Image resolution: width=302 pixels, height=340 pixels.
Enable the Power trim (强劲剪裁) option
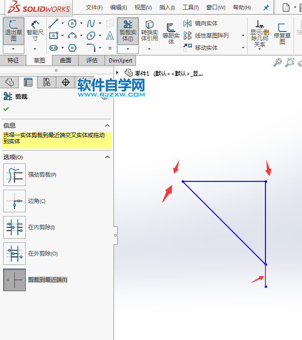(15, 175)
